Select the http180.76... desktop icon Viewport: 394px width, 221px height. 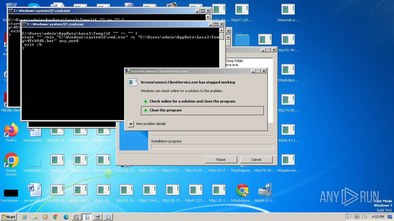click(x=80, y=163)
